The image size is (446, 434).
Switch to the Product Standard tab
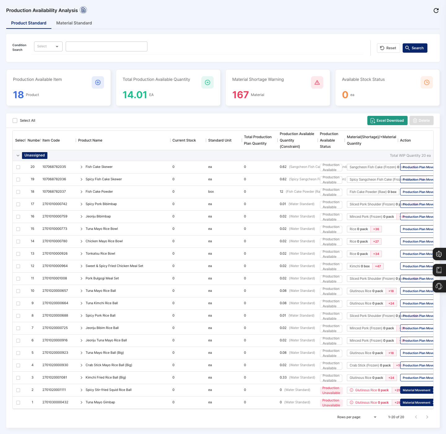29,23
